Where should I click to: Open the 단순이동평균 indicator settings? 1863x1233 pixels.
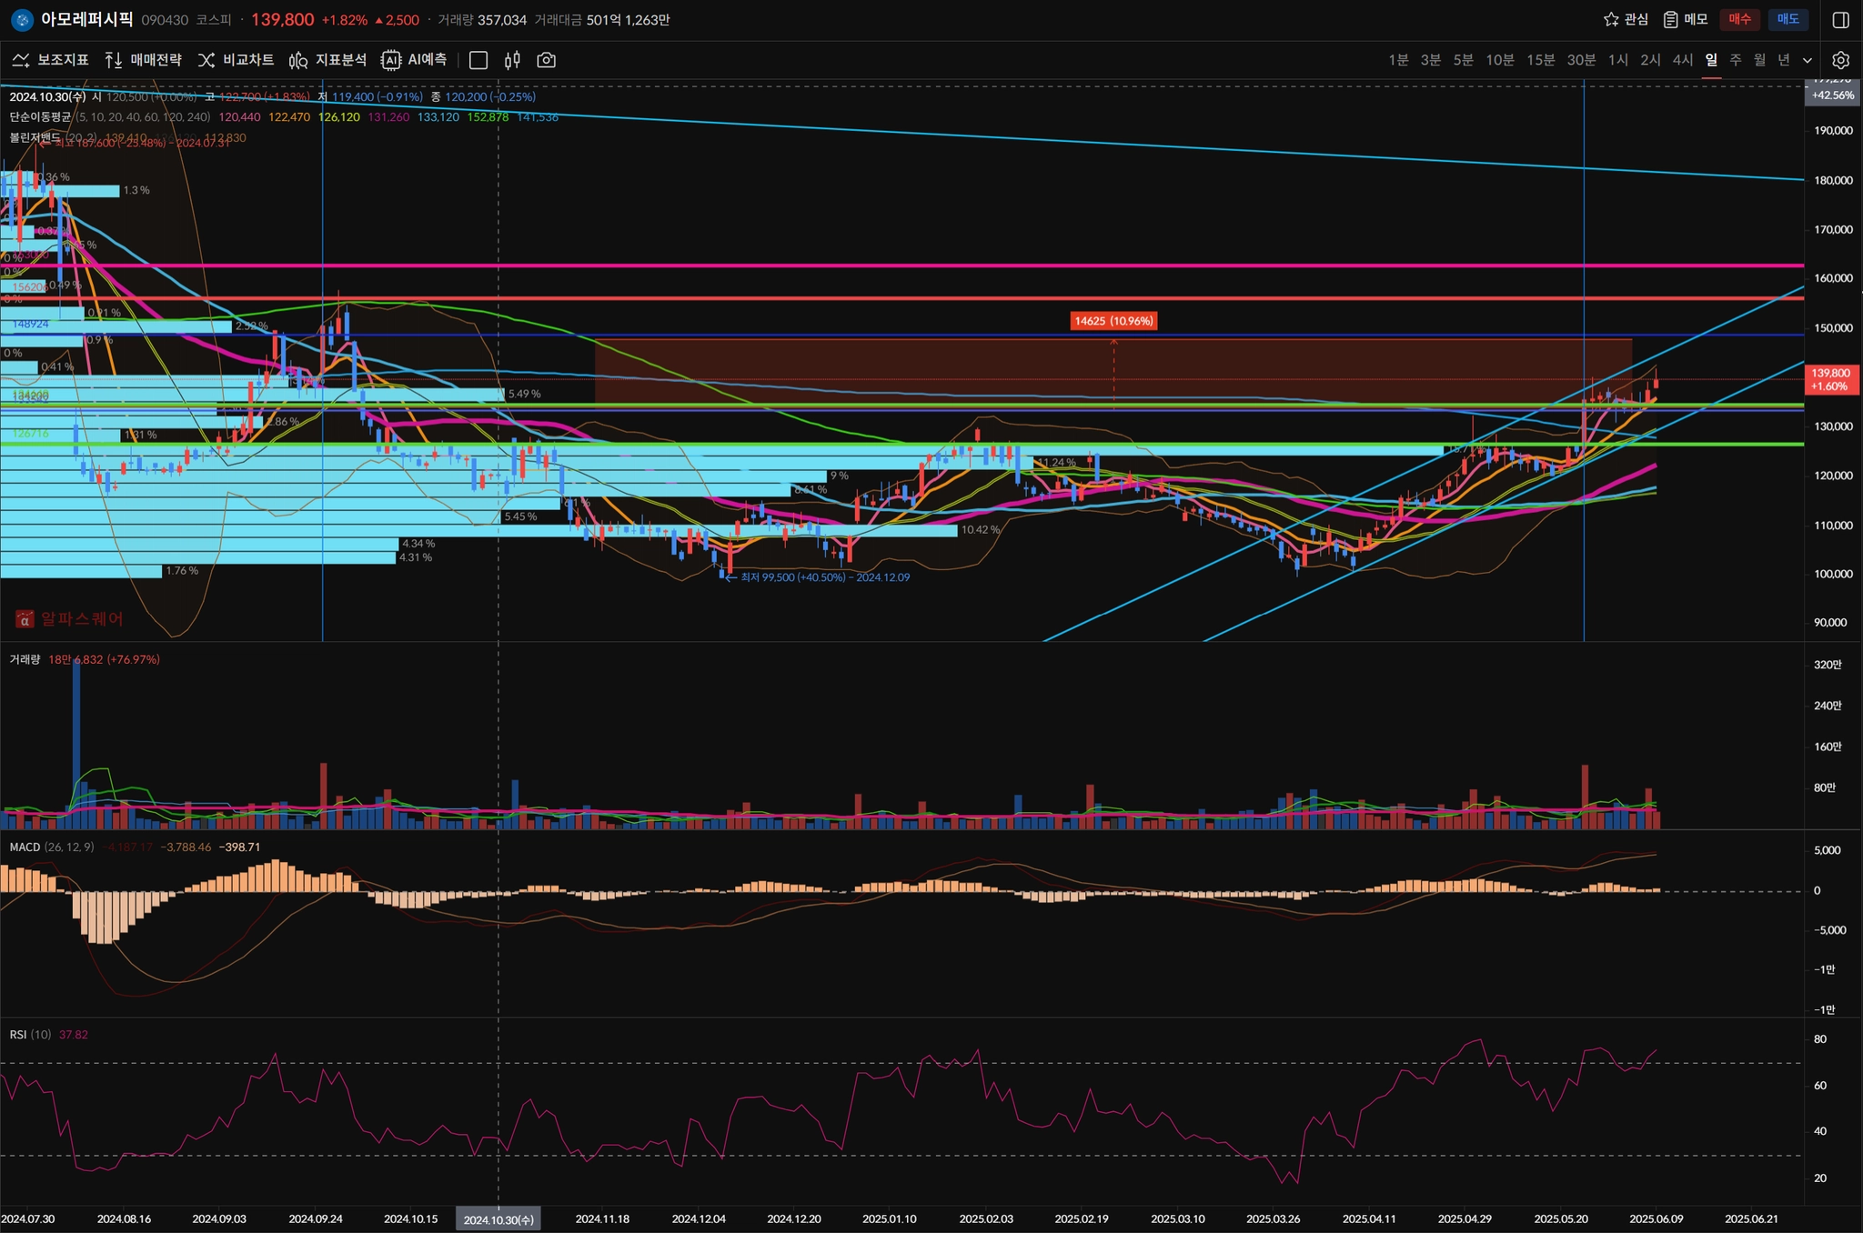click(39, 117)
